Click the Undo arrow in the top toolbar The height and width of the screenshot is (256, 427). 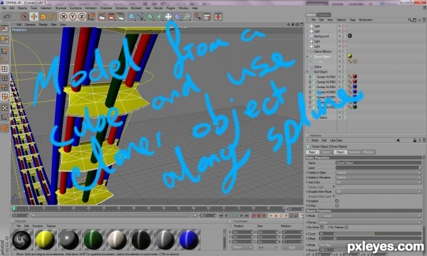(6, 17)
